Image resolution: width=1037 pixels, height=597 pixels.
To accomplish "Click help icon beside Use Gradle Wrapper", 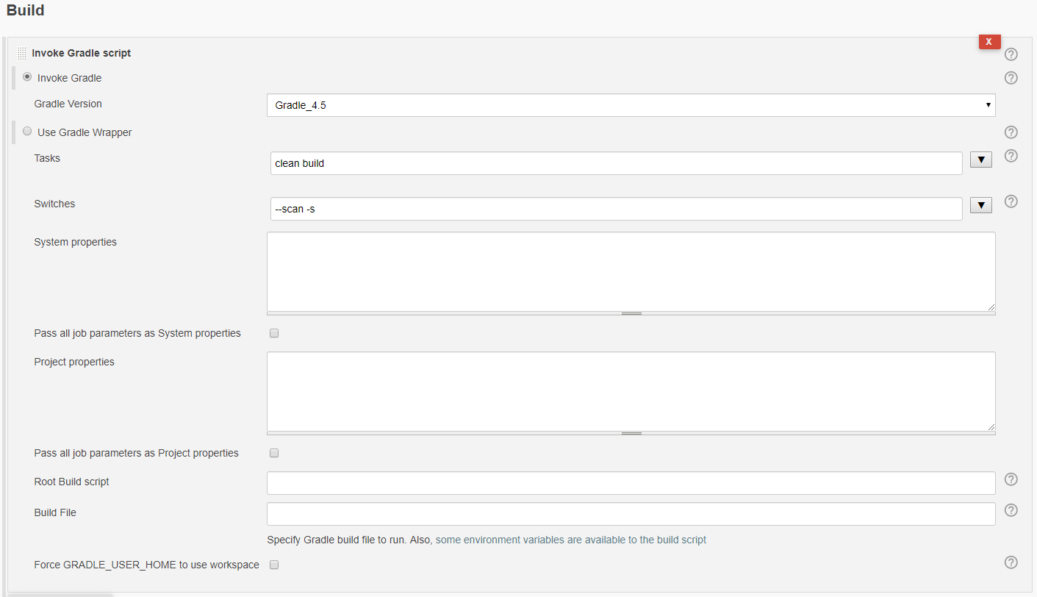I will pos(1011,132).
